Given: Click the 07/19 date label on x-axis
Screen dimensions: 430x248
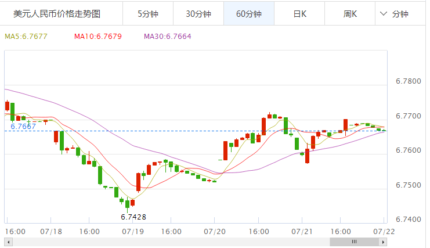Looking at the screenshot, I should pos(131,231).
